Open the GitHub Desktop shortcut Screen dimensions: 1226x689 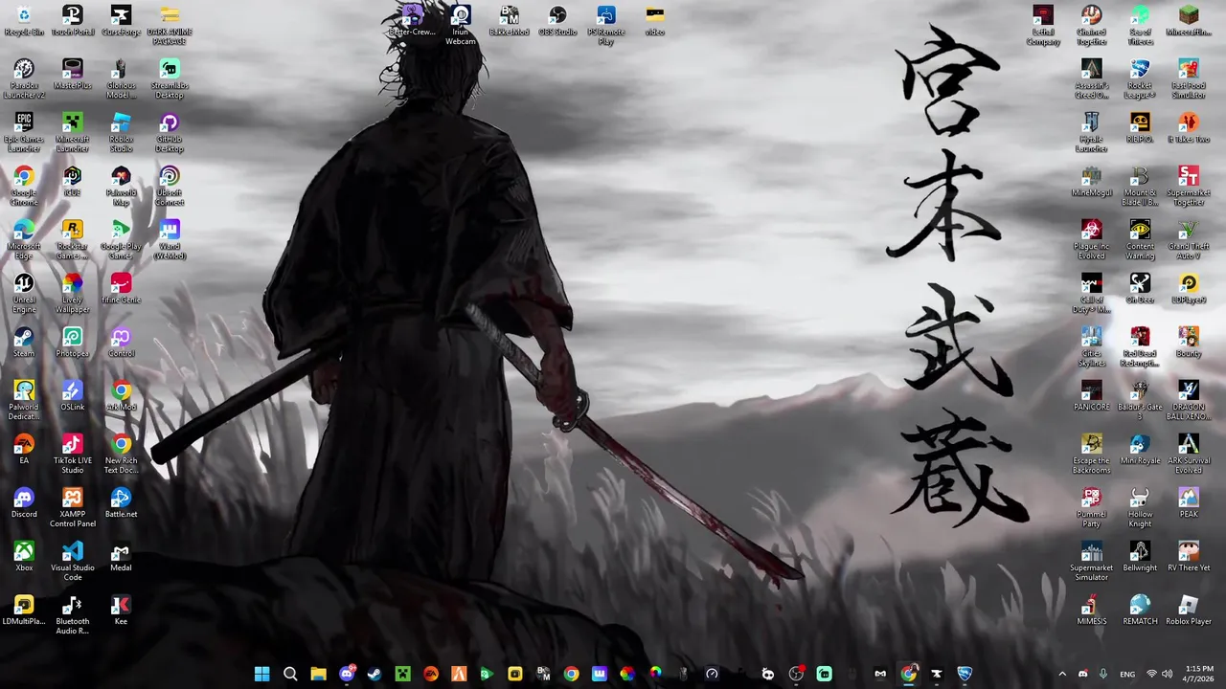tap(170, 133)
